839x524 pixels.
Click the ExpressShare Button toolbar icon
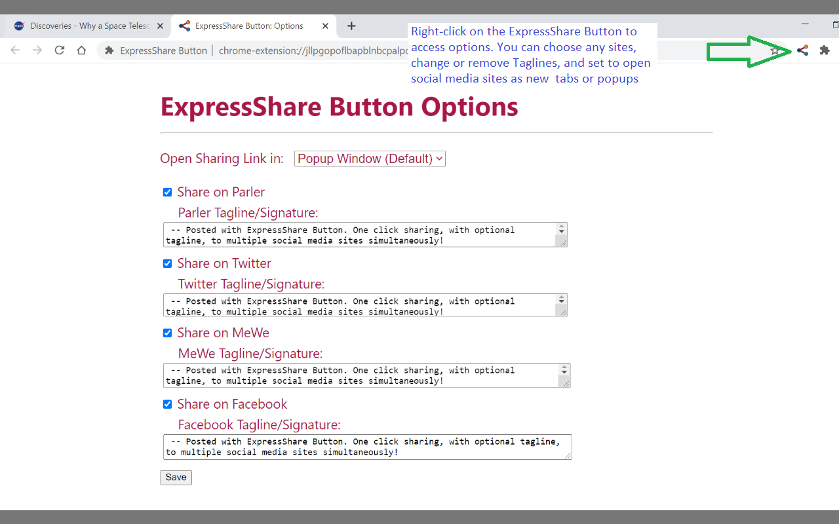[x=802, y=50]
